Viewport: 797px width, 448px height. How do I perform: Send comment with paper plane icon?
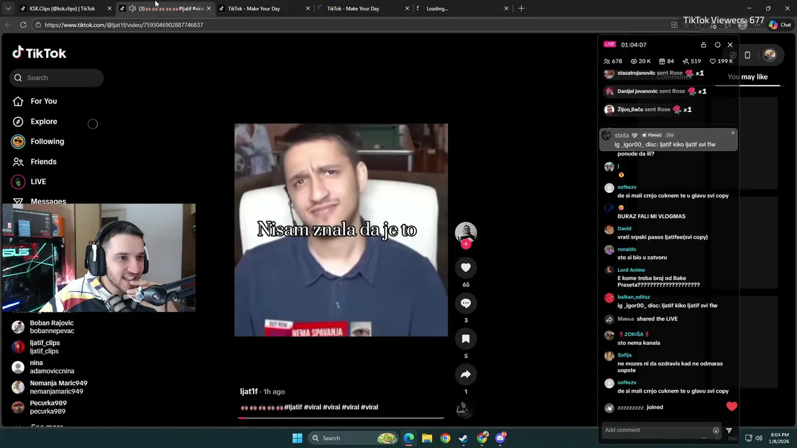pos(729,430)
